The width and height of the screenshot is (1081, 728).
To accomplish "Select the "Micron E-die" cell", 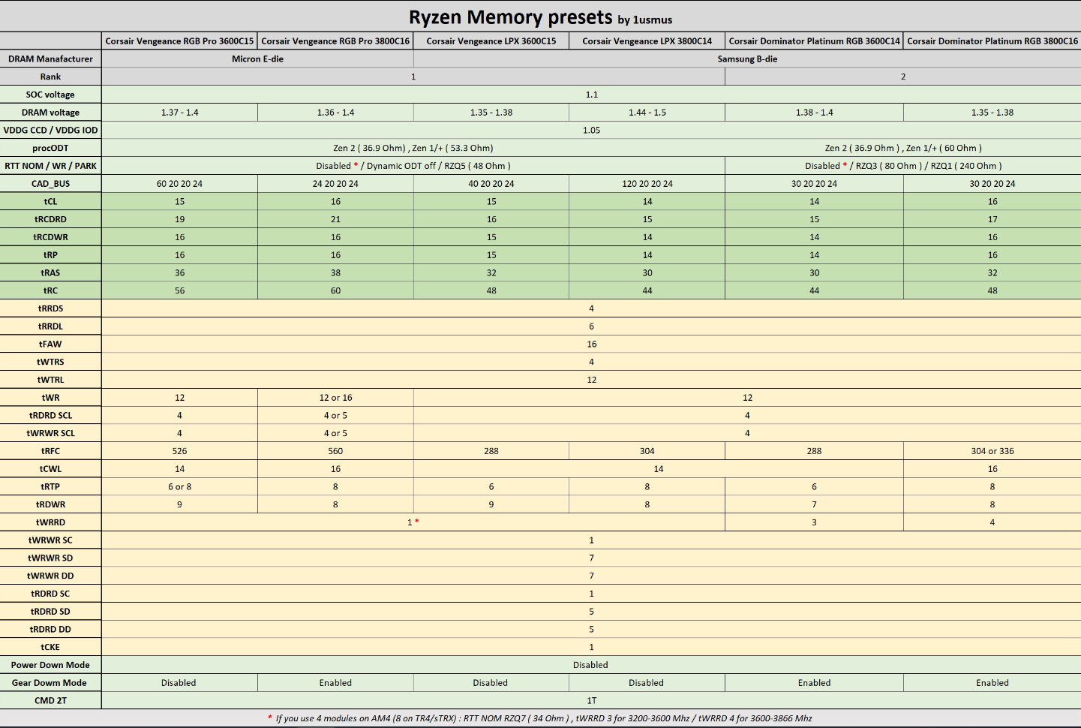I will coord(257,59).
